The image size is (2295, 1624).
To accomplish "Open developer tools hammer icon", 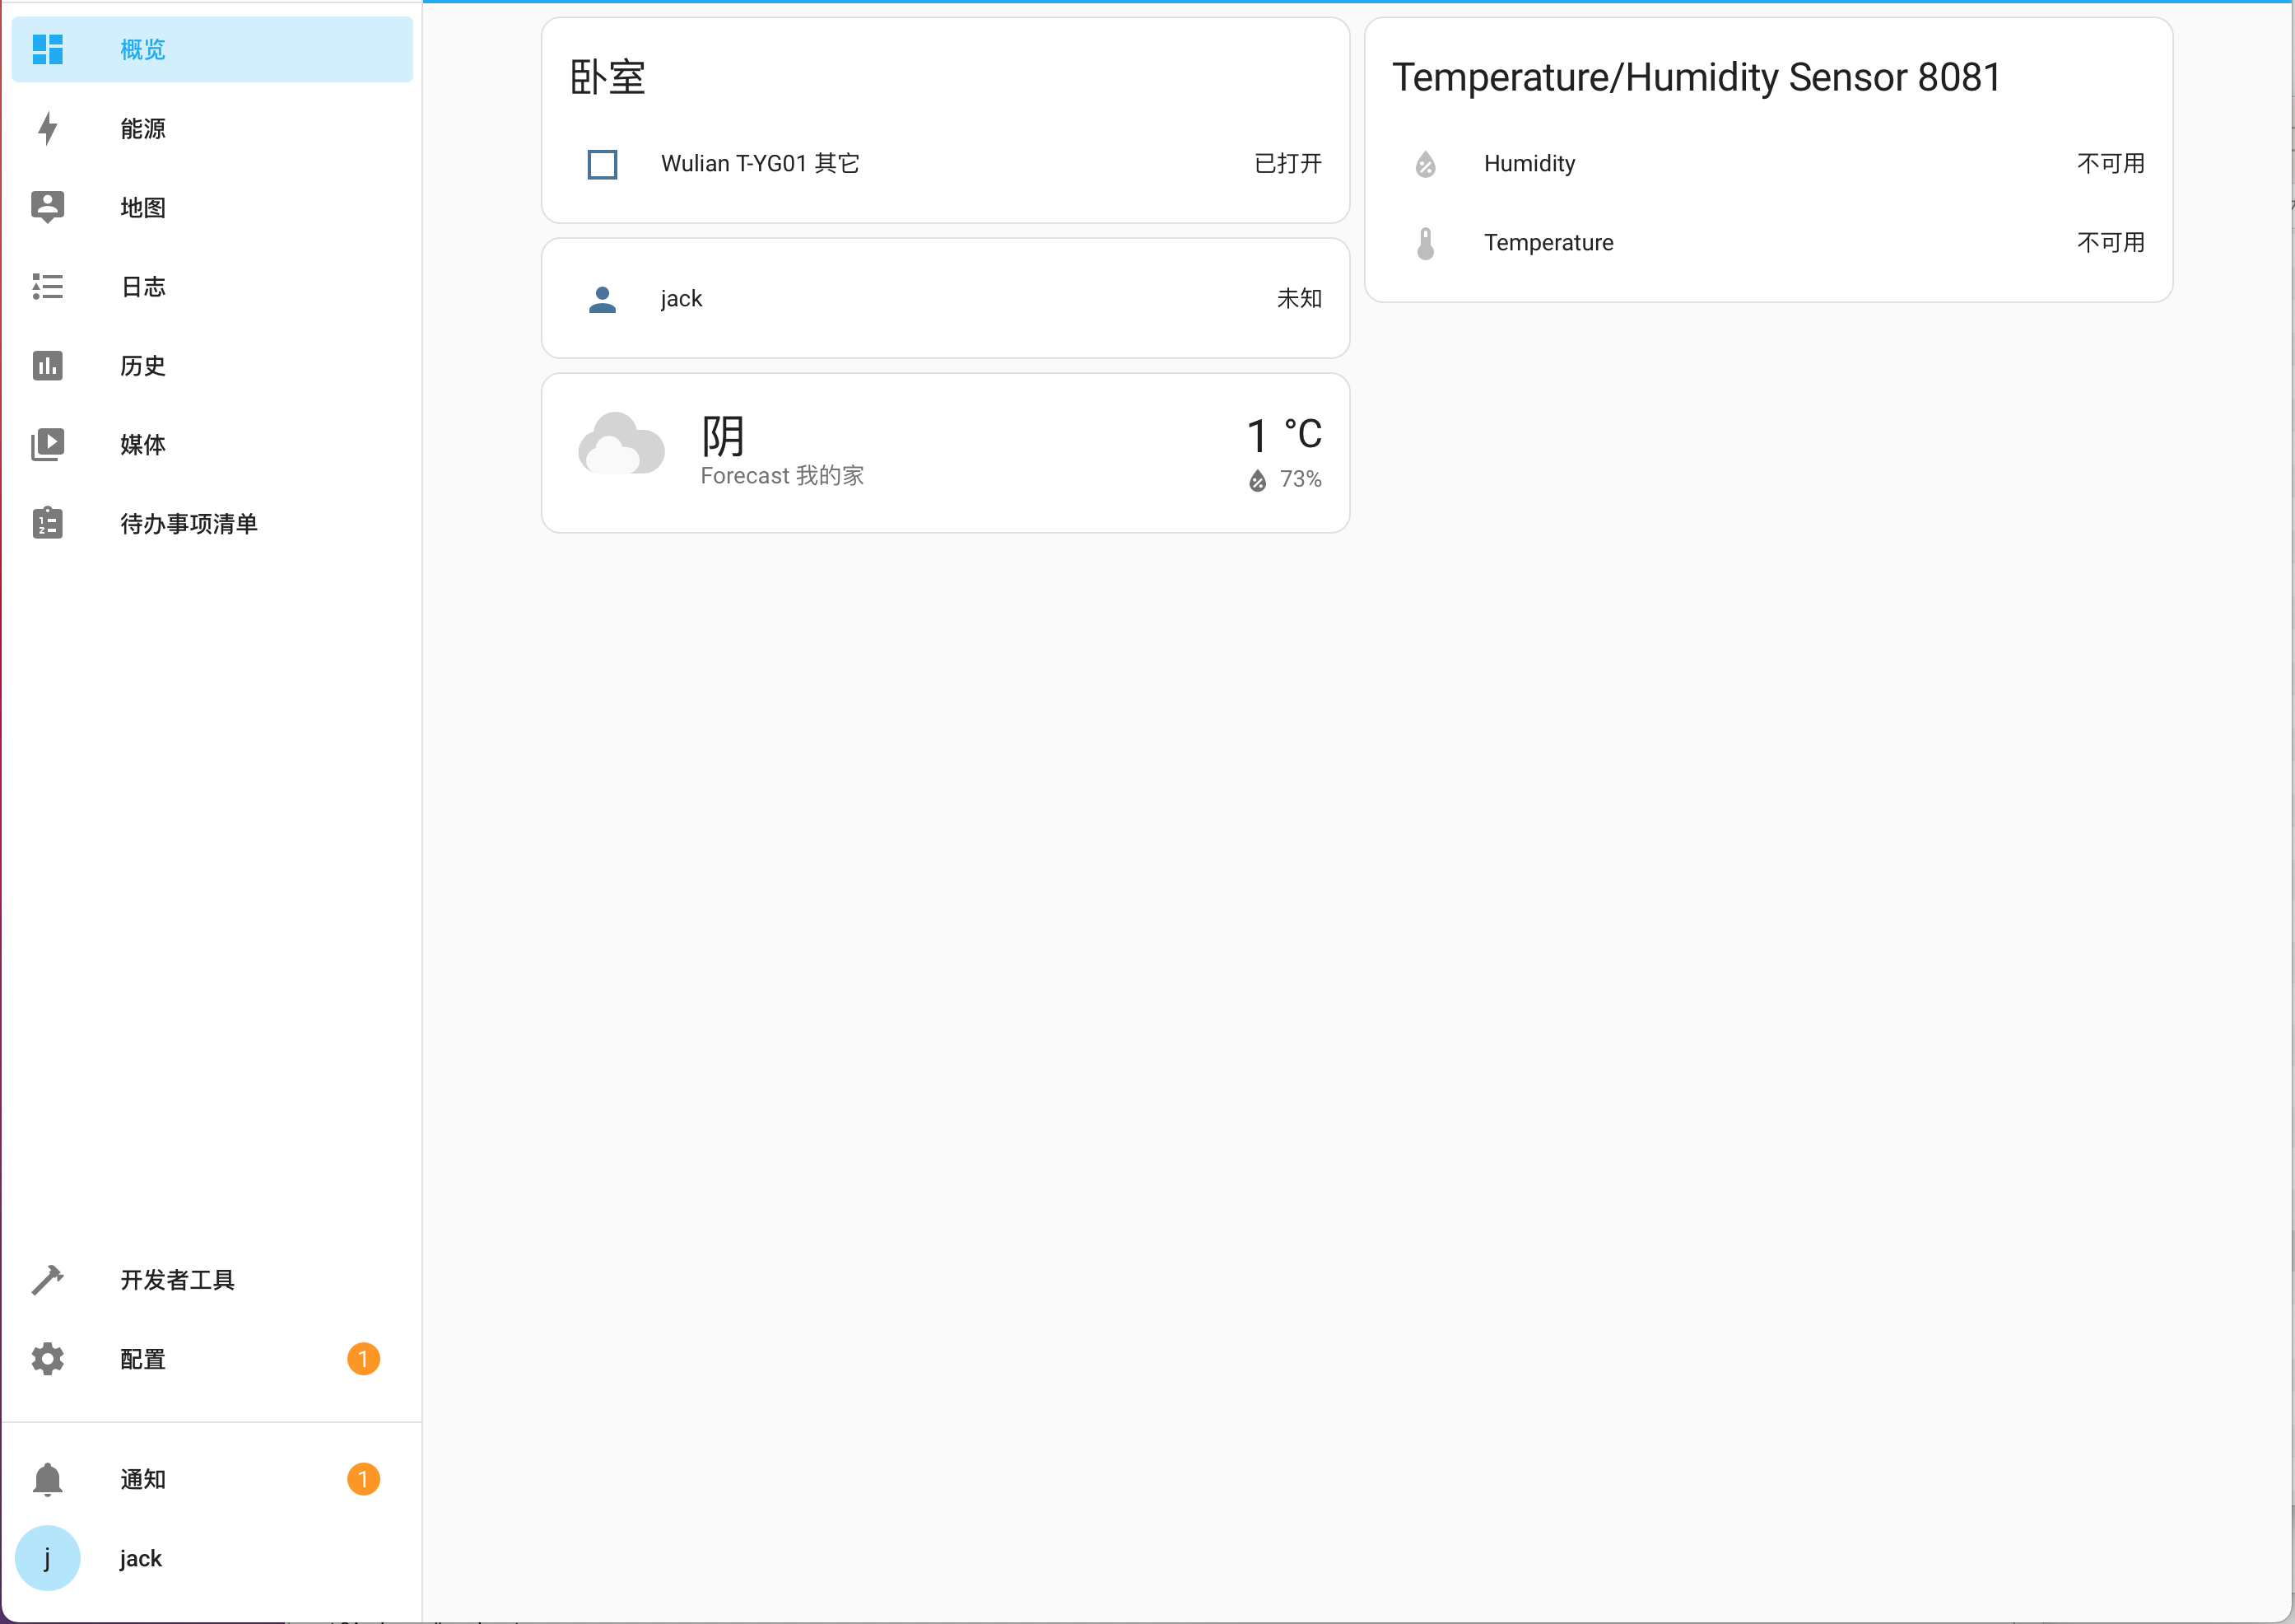I will pyautogui.click(x=47, y=1279).
